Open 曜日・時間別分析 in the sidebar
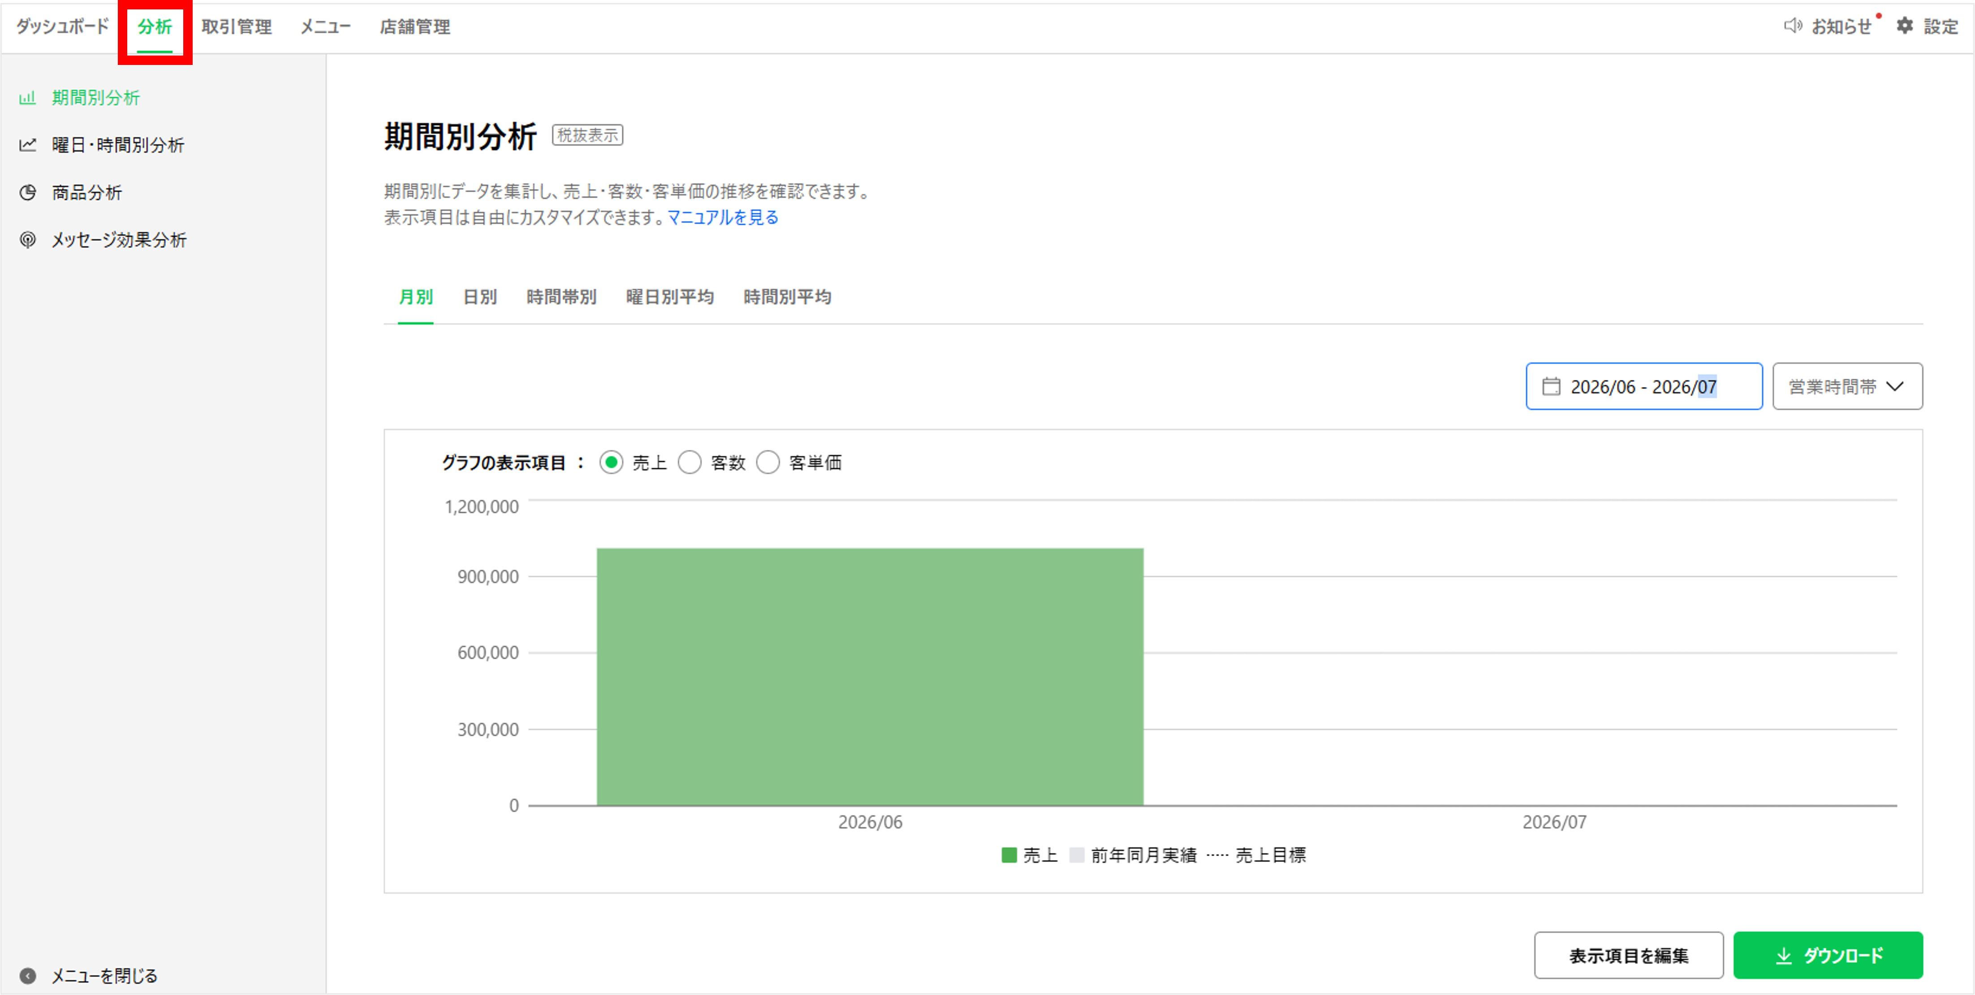Viewport: 1975px width, 995px height. pos(118,145)
